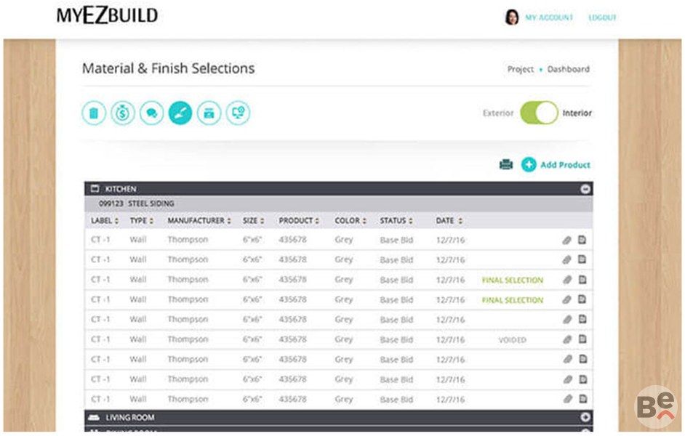The image size is (685, 436).
Task: Expand the Living Room section
Action: 585,418
